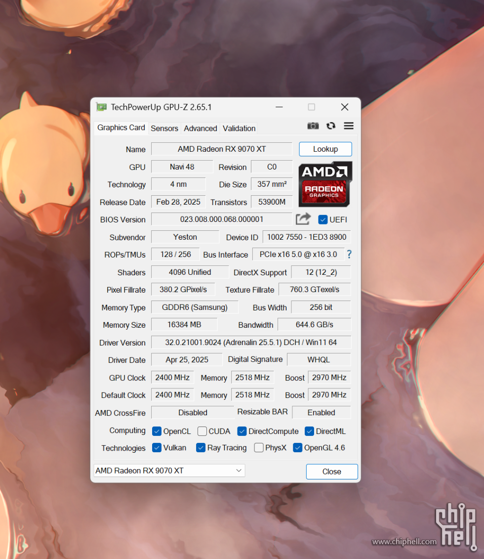This screenshot has height=559, width=484.
Task: Click the Lookup button
Action: click(x=325, y=149)
